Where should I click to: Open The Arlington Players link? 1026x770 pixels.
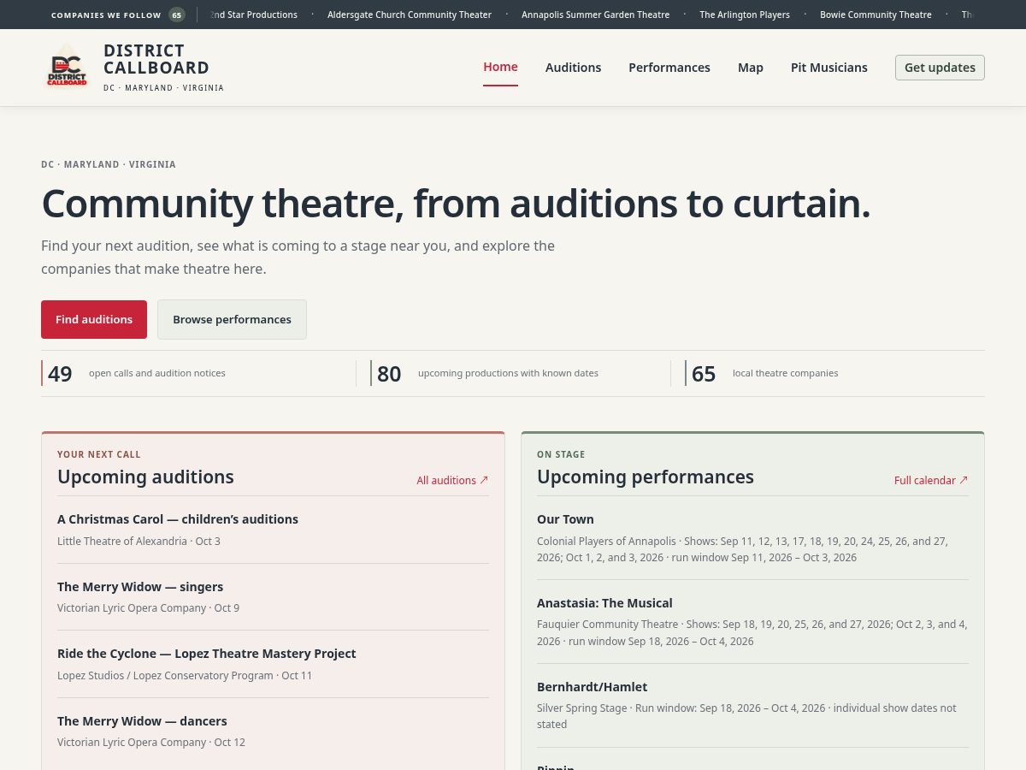point(745,15)
